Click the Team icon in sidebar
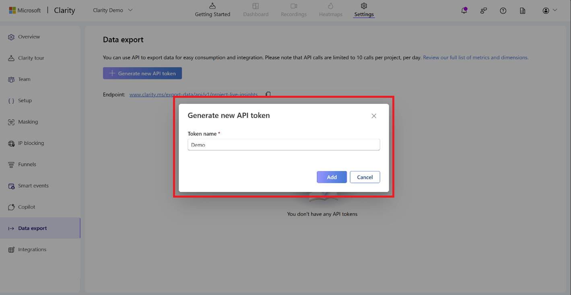This screenshot has width=571, height=295. [x=11, y=80]
